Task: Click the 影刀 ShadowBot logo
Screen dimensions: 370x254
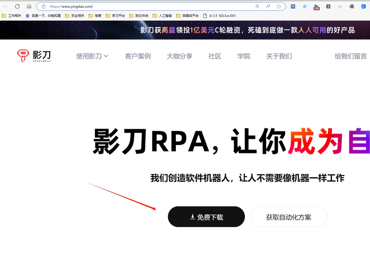Action: point(34,56)
